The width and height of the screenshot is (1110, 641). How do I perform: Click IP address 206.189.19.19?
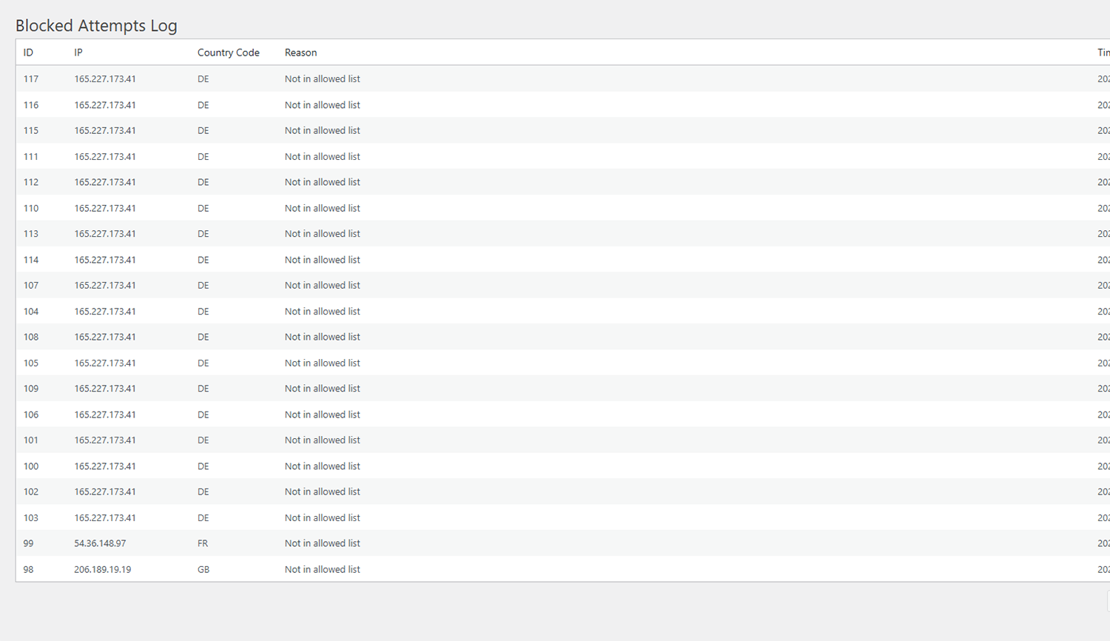pyautogui.click(x=102, y=569)
